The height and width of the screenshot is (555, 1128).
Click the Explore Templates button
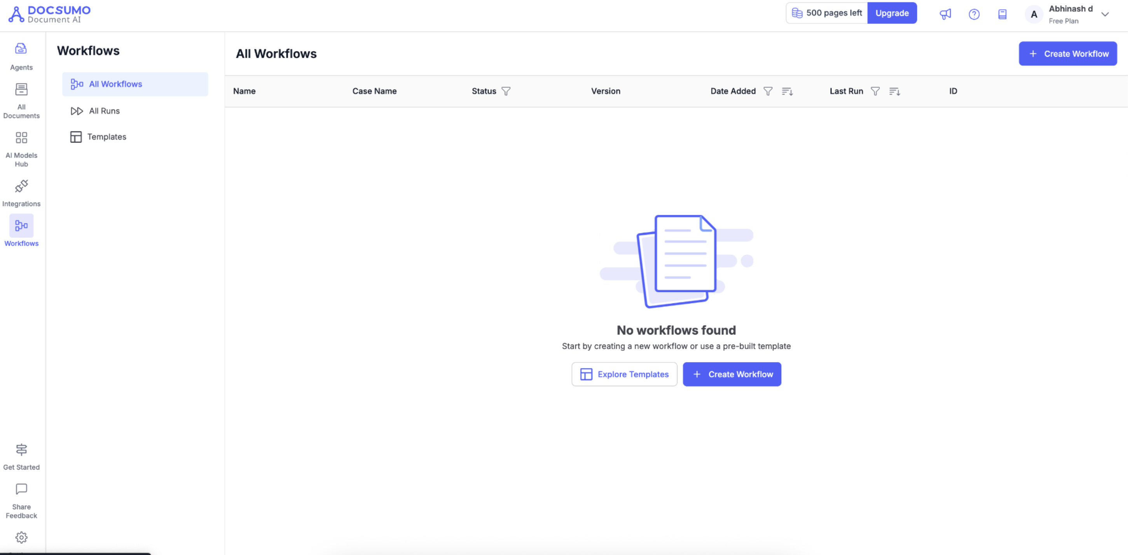(x=624, y=375)
